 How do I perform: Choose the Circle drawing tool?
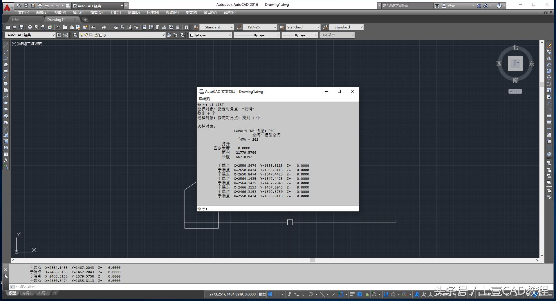6,84
